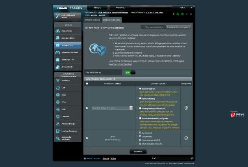Click the yellow light bulb status icon
The height and width of the screenshot is (167, 248).
click(x=174, y=14)
